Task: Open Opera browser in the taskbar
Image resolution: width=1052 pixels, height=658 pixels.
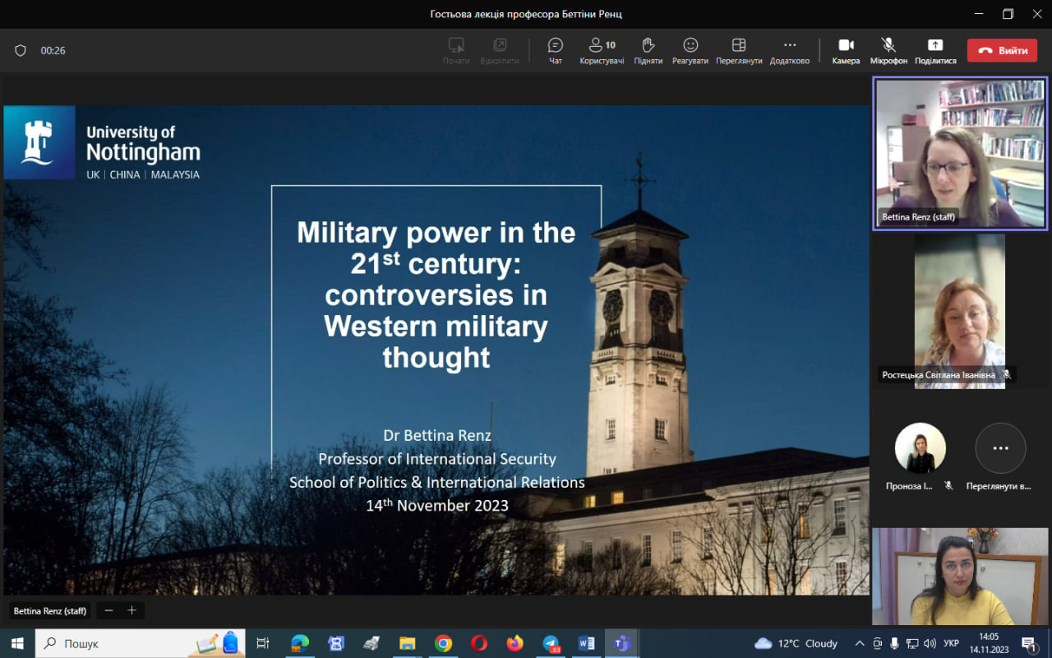Action: click(479, 643)
